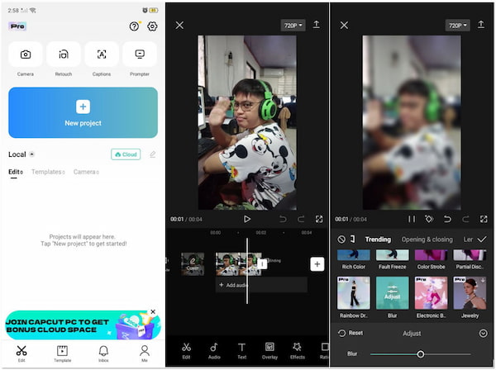The height and width of the screenshot is (370, 496).
Task: Open settings gear on home screen
Action: (152, 26)
